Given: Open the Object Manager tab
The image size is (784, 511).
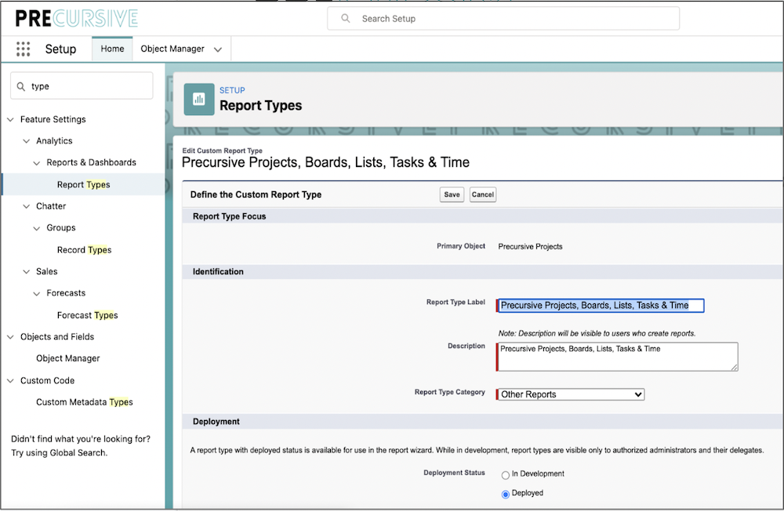Looking at the screenshot, I should (172, 49).
